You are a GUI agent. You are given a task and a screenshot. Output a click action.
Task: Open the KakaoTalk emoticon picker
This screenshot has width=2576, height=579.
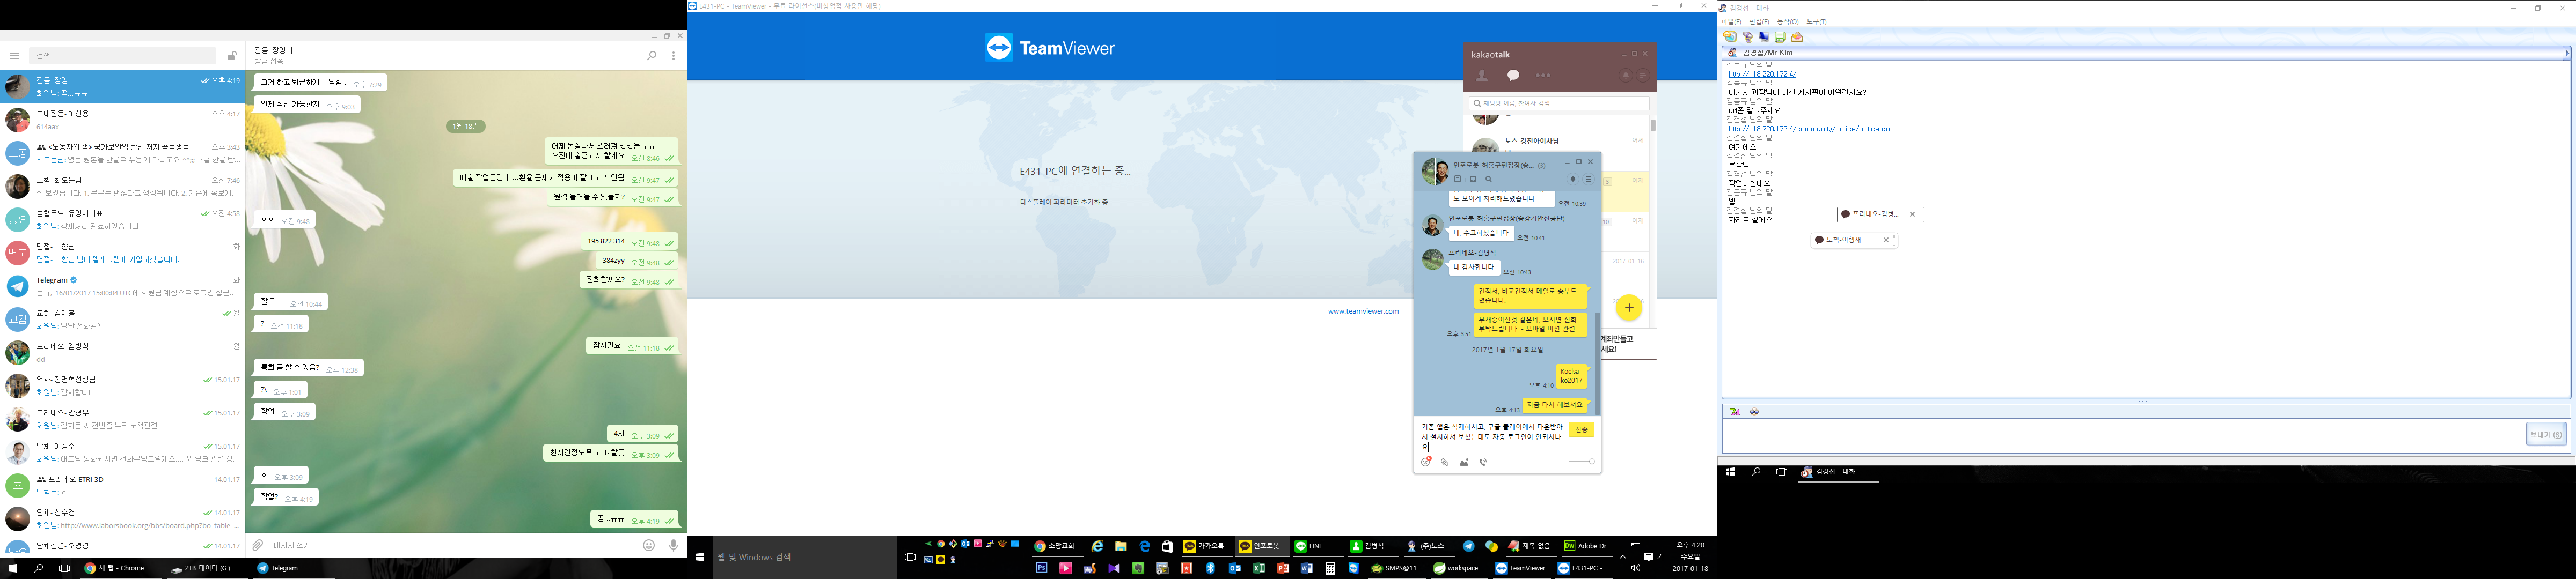(1426, 462)
